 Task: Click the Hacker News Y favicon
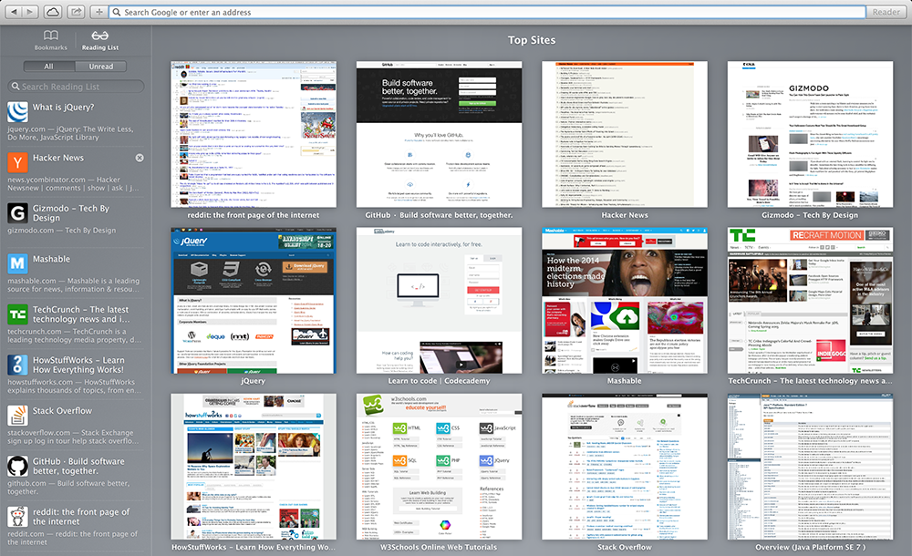click(x=17, y=162)
